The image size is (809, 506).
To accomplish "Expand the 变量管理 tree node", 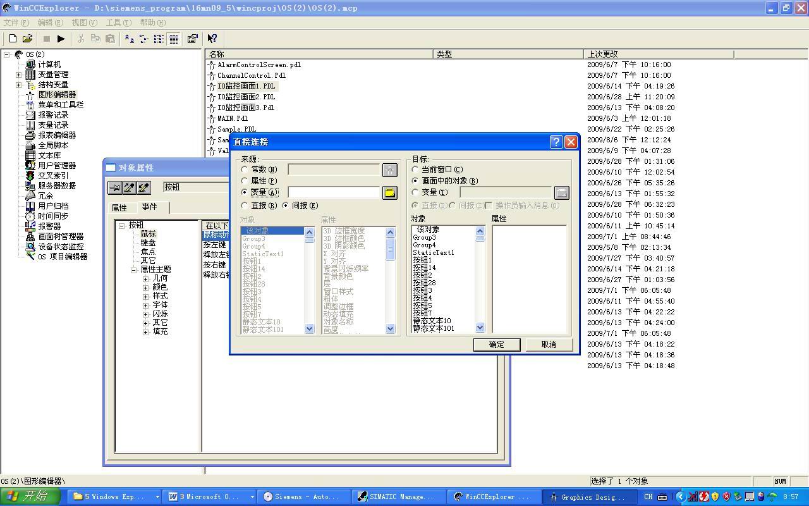I will point(19,75).
